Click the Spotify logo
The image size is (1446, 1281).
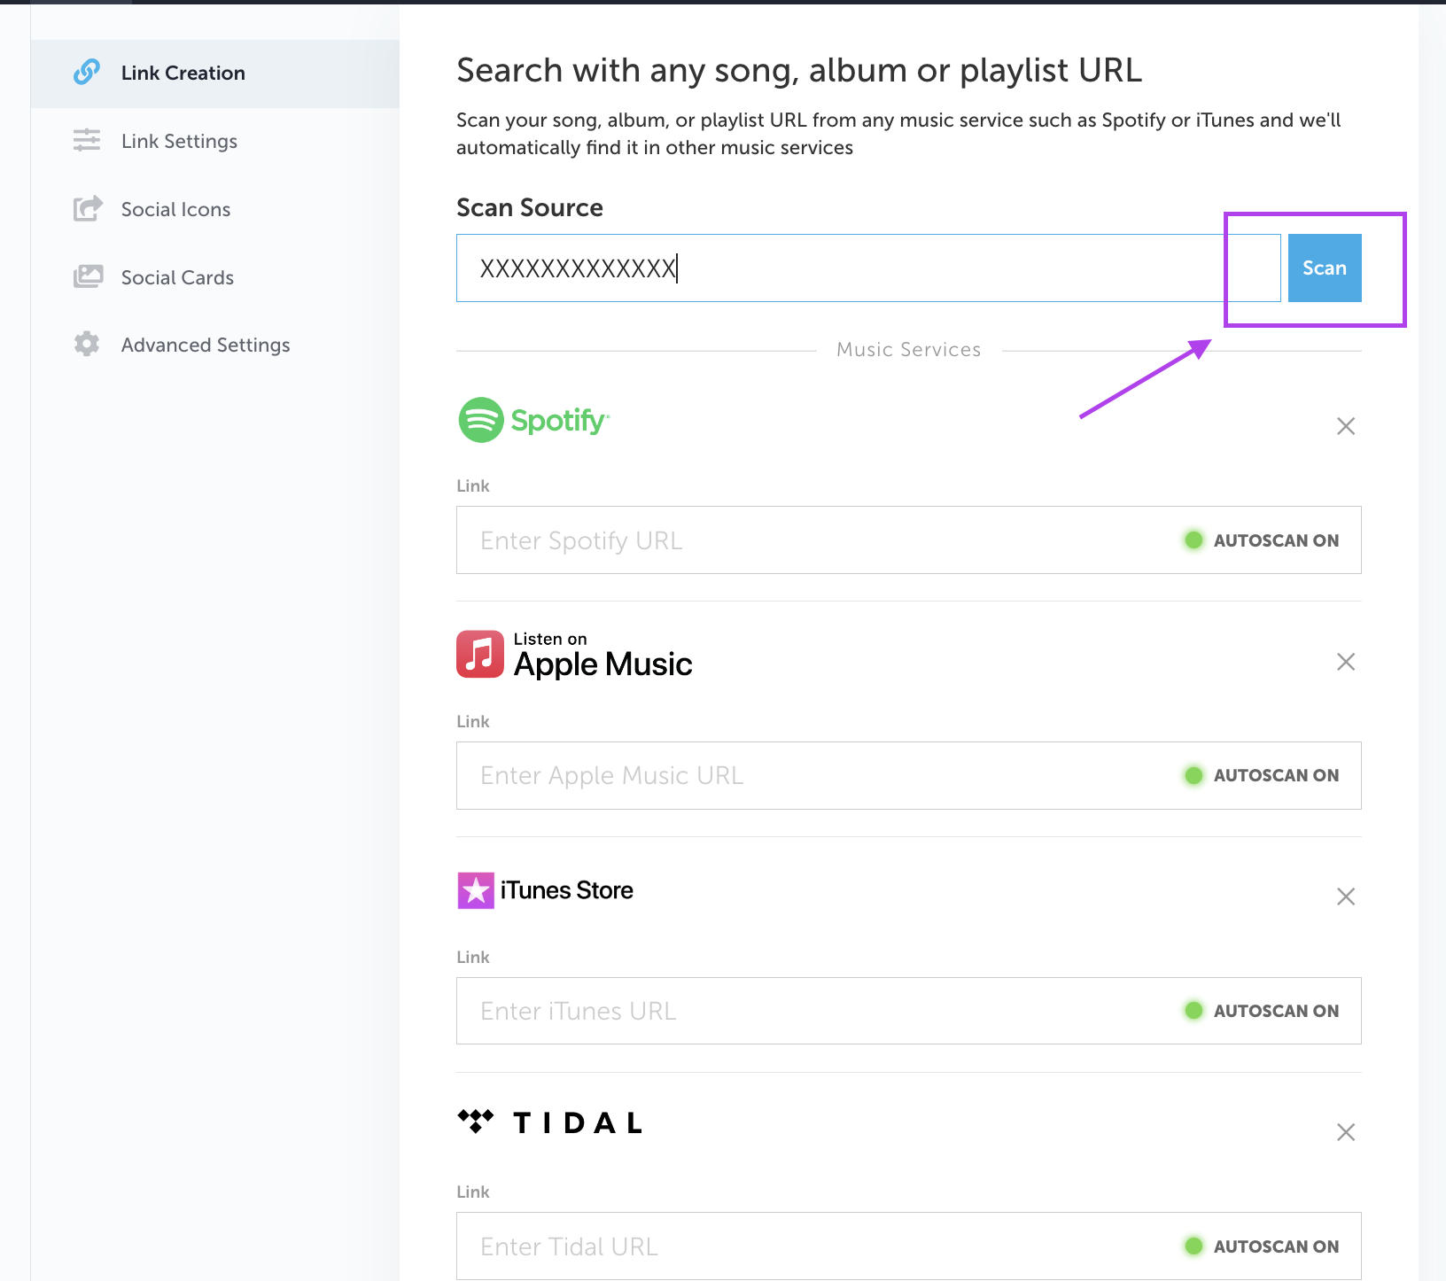tap(533, 420)
